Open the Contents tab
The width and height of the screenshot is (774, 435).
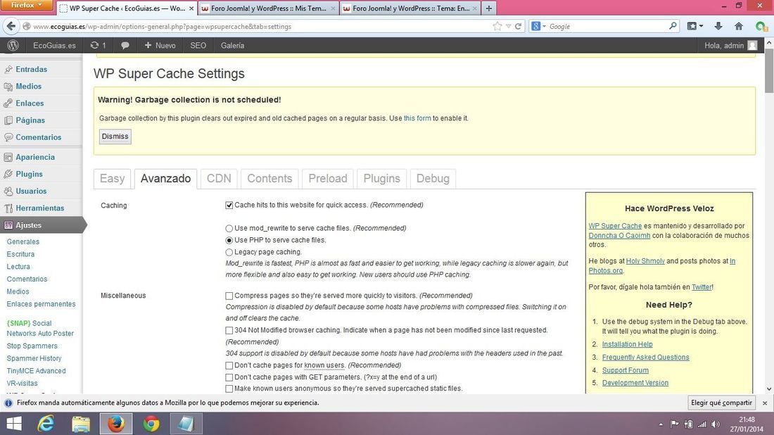(269, 179)
